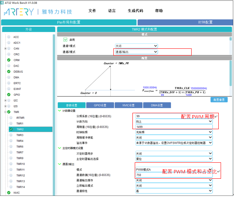Collapse the 计数器设置 section

point(60,111)
